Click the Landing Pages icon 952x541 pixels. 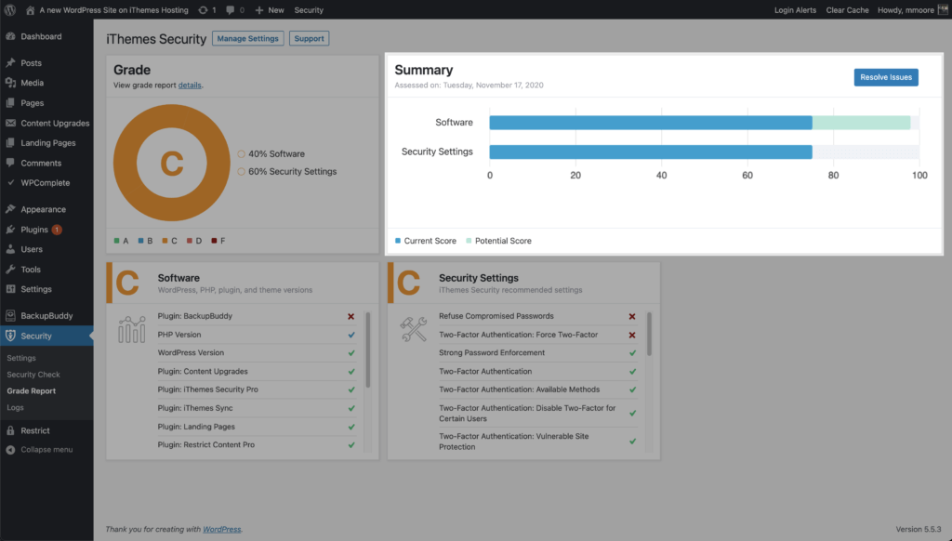click(10, 143)
